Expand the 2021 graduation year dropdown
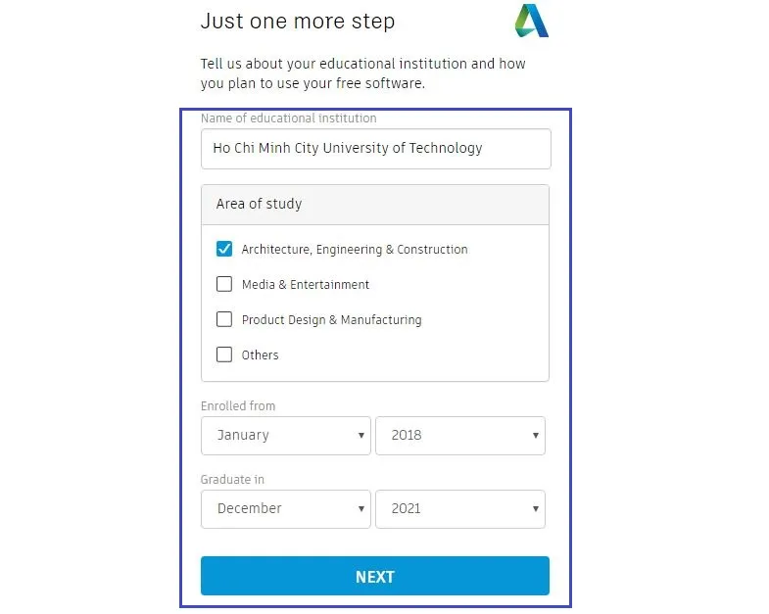This screenshot has width=769, height=614. point(459,509)
